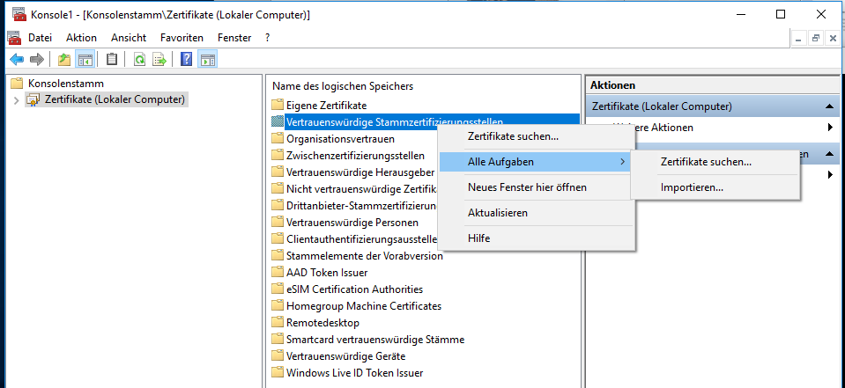Select the Konsolenstamm root node
Screen dimensions: 845x388
click(x=60, y=84)
